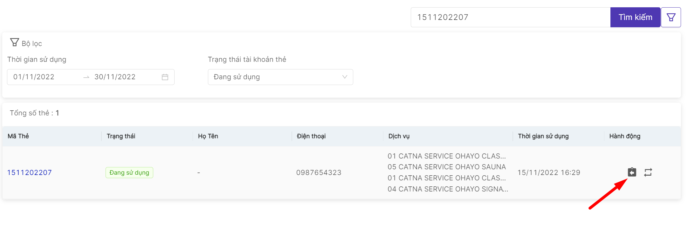
Task: Click the arrow between the two dates
Action: (x=86, y=77)
